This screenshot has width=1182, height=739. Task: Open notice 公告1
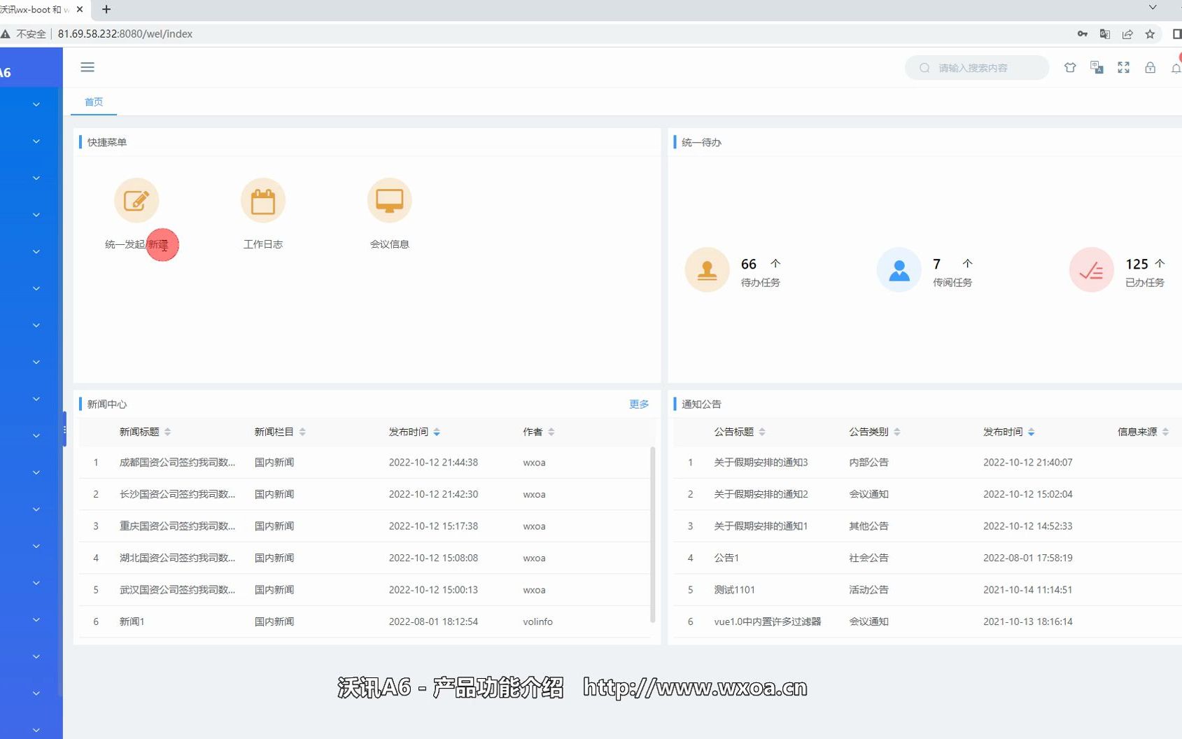726,558
